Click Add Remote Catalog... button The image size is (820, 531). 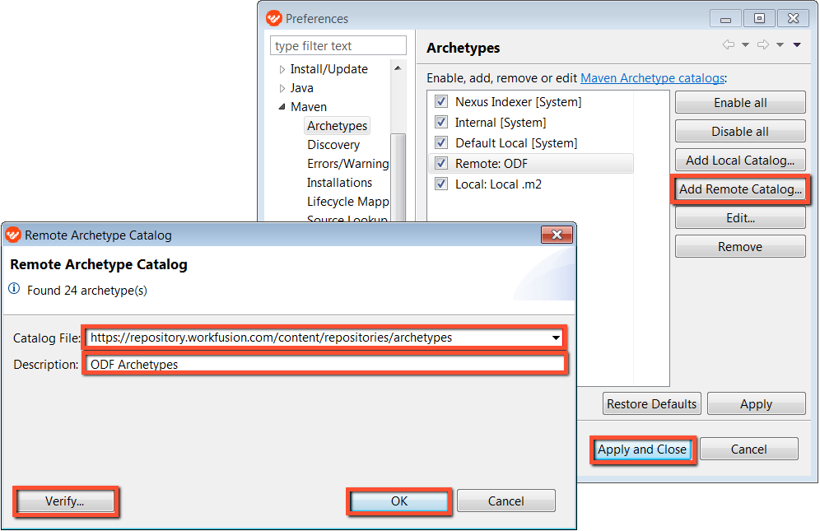pos(740,189)
